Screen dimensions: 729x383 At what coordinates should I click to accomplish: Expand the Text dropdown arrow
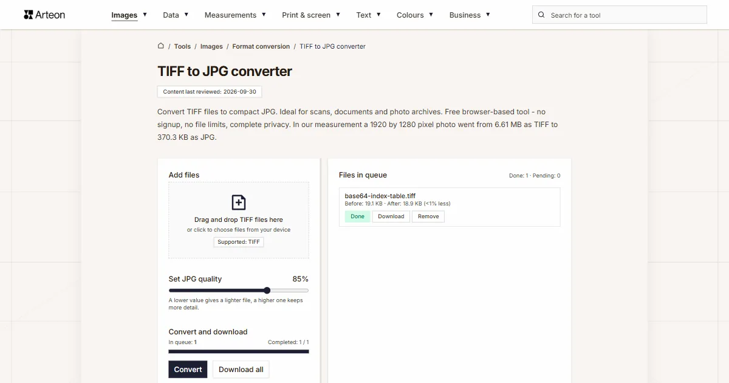point(378,15)
